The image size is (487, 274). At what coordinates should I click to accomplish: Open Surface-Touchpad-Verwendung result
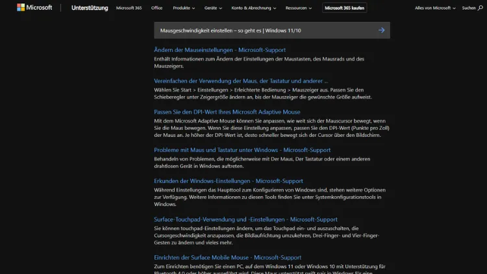coord(245,219)
